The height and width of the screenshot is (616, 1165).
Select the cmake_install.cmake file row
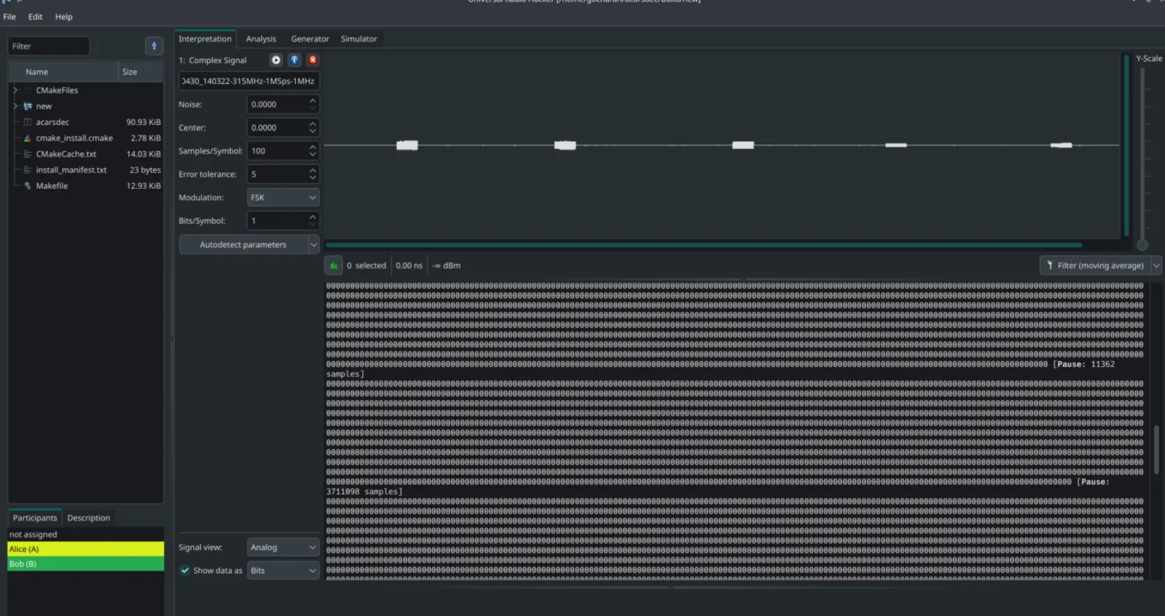(x=86, y=138)
